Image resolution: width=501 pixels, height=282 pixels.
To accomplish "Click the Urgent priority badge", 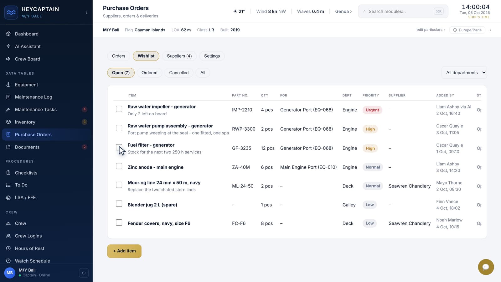I will 372,110.
